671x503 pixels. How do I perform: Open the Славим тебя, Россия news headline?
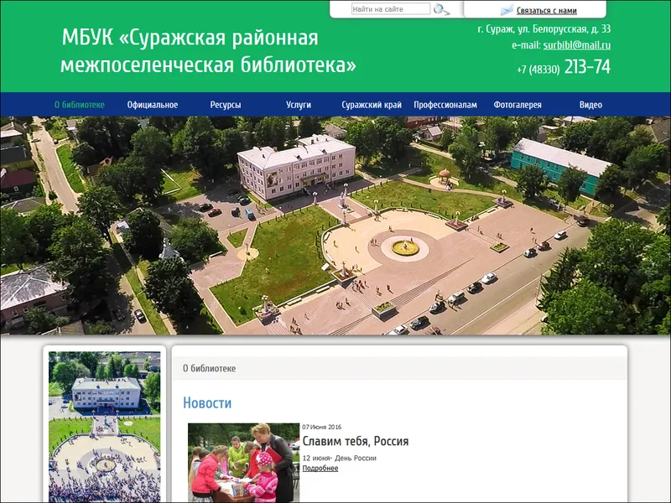coord(355,441)
